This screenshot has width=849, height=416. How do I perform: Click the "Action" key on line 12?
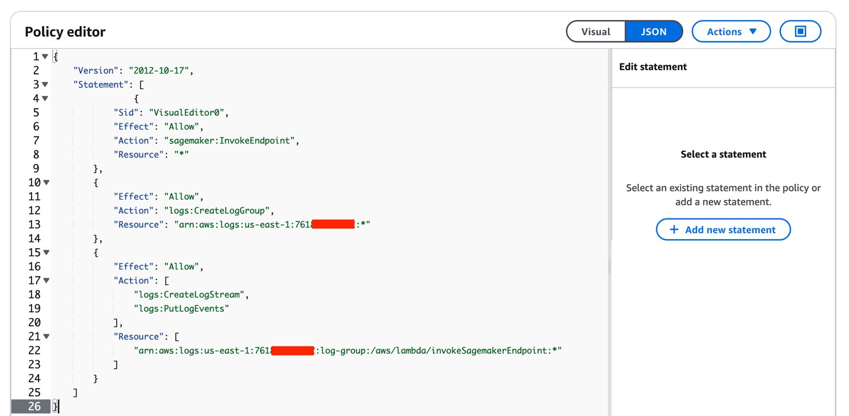134,210
